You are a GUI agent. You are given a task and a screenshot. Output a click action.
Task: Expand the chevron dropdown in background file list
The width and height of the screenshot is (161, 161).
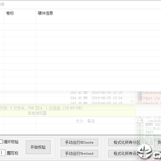[132, 102]
